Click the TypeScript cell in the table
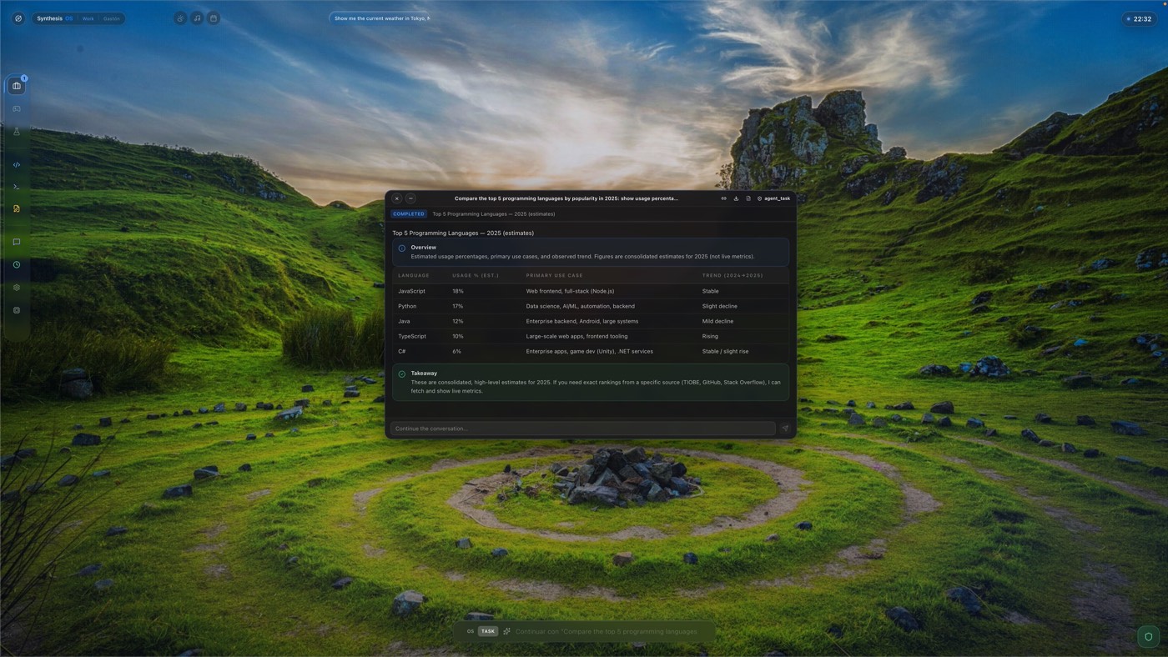This screenshot has height=657, width=1168. click(x=412, y=336)
